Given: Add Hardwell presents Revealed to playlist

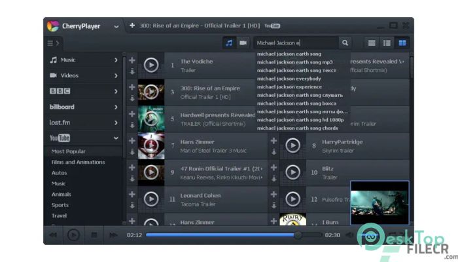Looking at the screenshot, I should click(x=132, y=114).
